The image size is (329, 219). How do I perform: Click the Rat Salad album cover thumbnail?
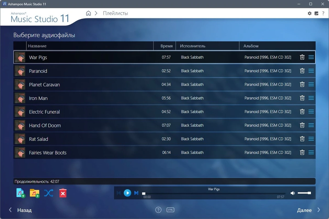click(x=20, y=139)
